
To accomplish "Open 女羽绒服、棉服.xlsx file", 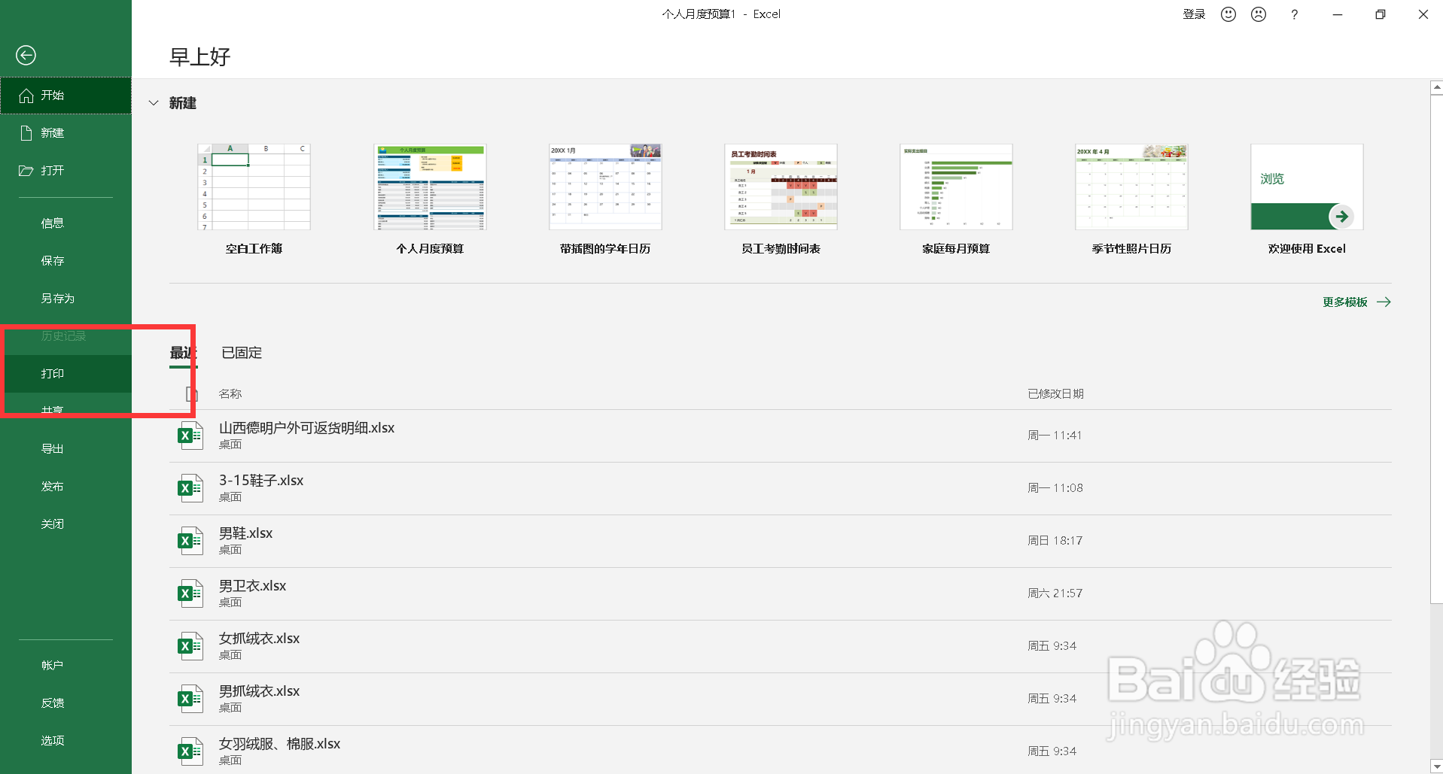I will point(781,751).
